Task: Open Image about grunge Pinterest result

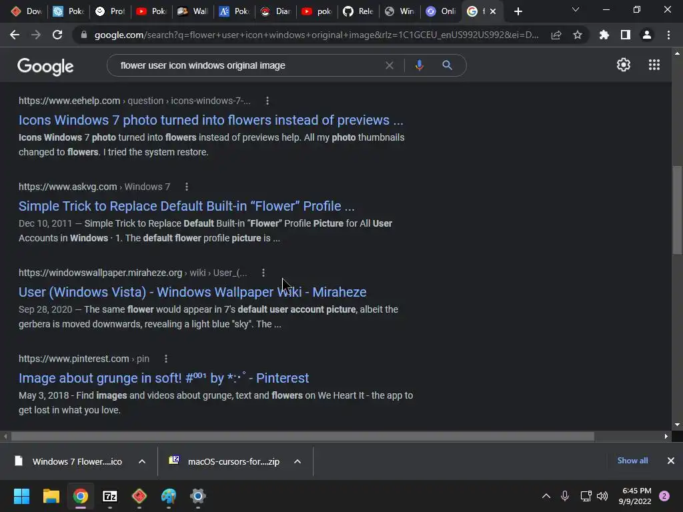Action: 164,378
